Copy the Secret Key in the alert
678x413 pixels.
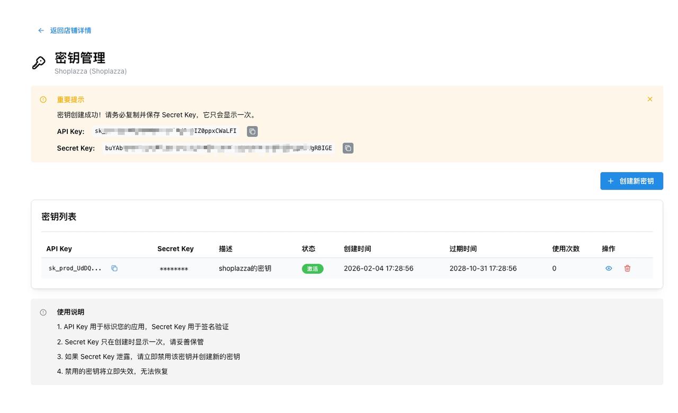(x=347, y=148)
